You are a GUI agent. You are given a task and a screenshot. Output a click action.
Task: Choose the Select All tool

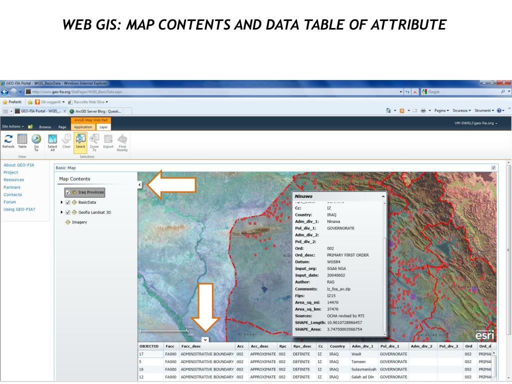(52, 142)
